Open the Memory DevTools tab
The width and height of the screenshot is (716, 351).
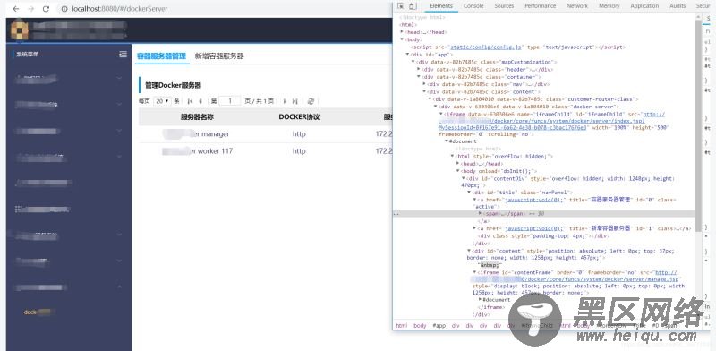609,6
